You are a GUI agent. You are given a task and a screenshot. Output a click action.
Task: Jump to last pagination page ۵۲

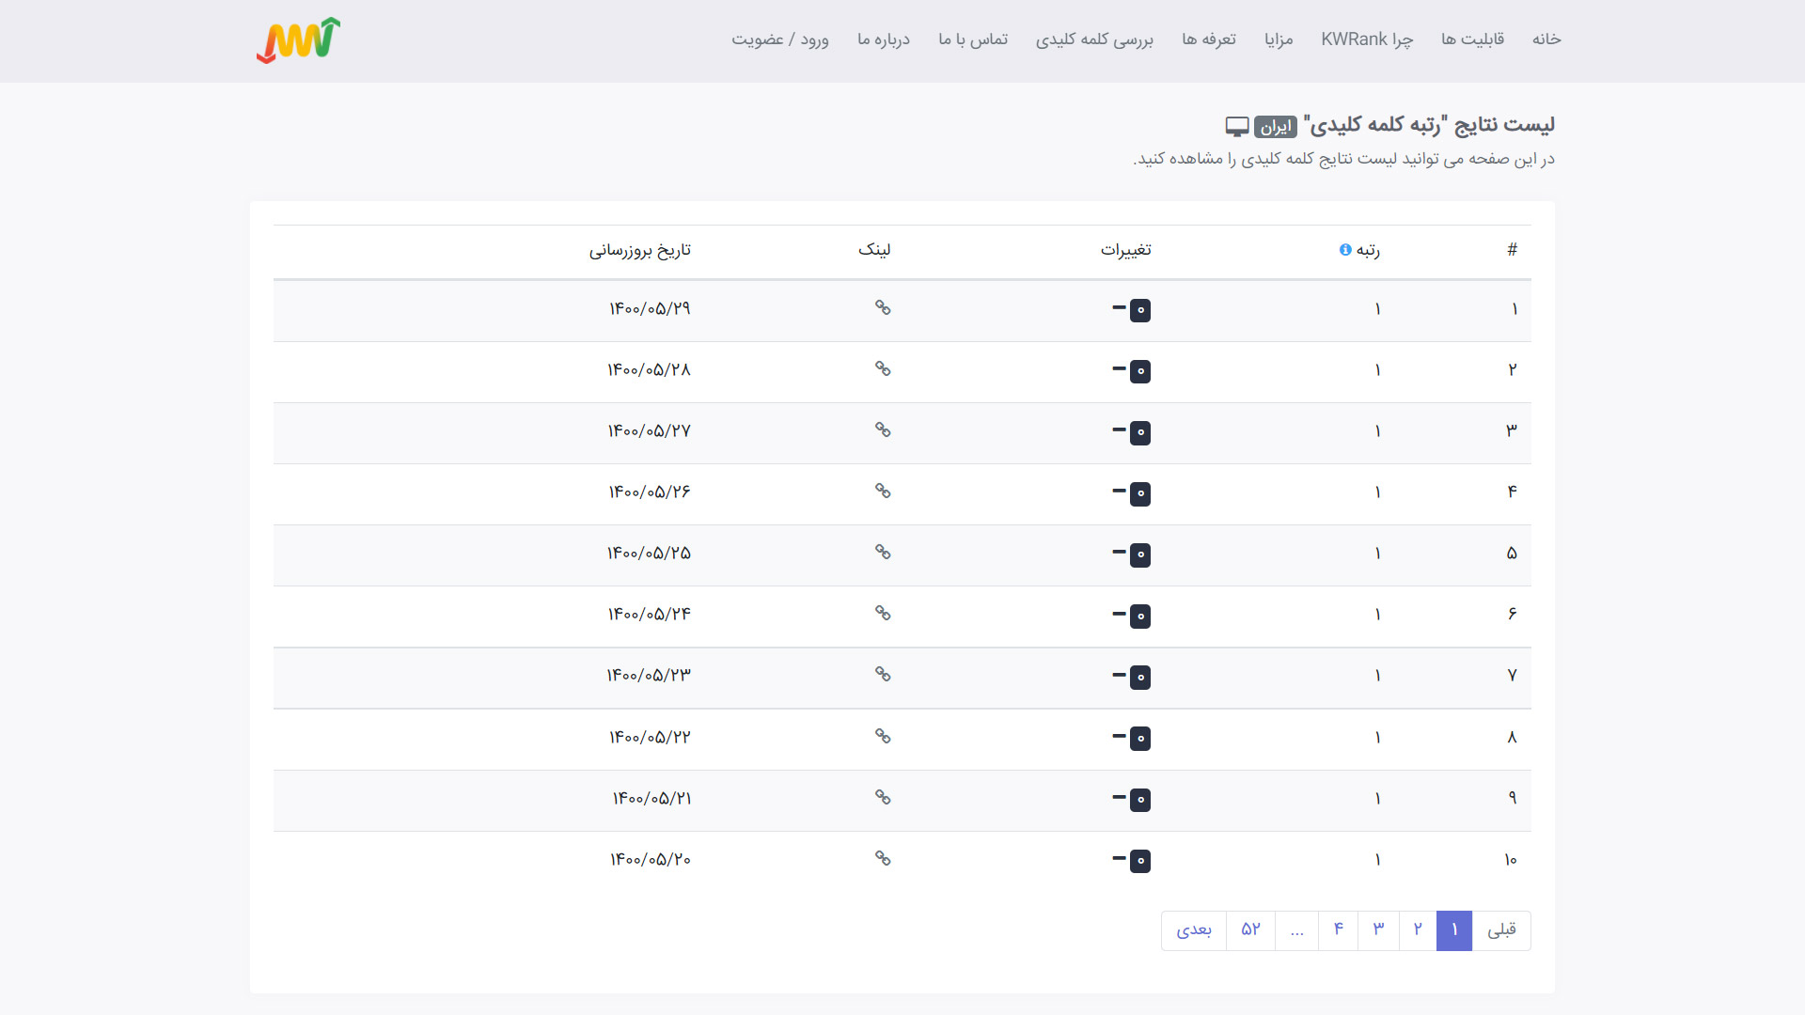click(x=1250, y=930)
